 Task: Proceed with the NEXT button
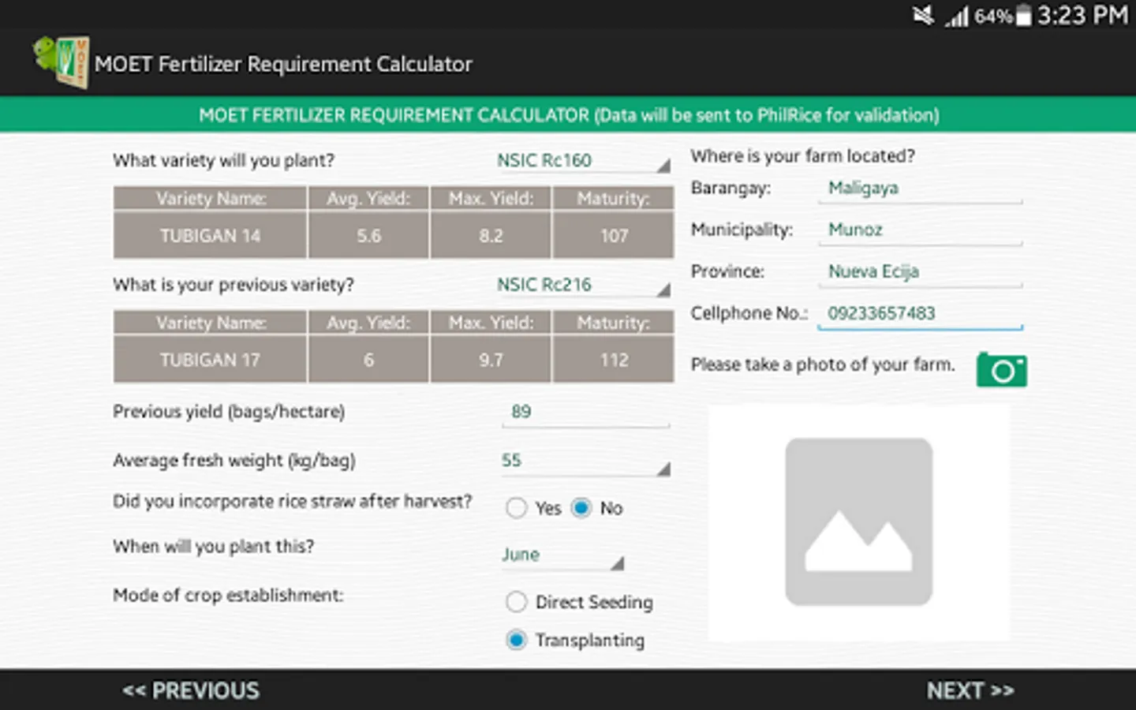pos(970,690)
